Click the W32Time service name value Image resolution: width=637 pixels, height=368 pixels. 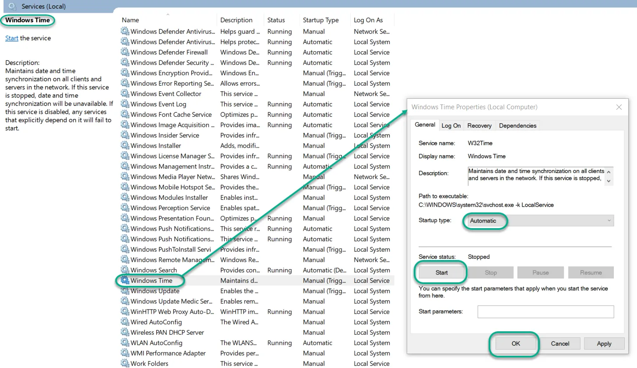pyautogui.click(x=480, y=143)
